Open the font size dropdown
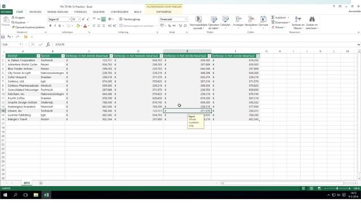This screenshot has width=361, height=203. [79, 19]
